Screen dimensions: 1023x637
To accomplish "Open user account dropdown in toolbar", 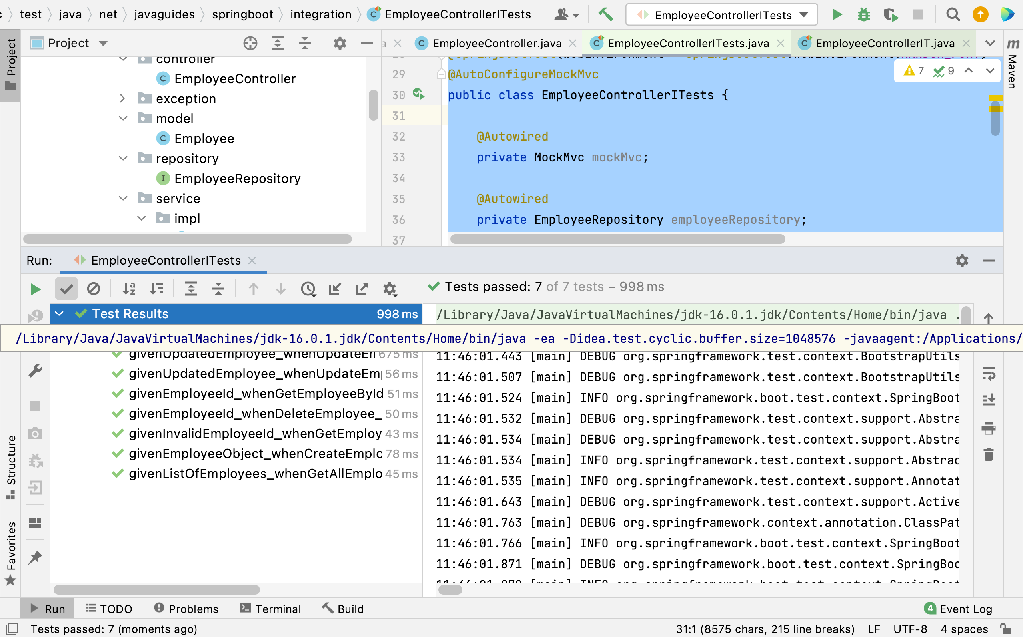I will pyautogui.click(x=567, y=15).
